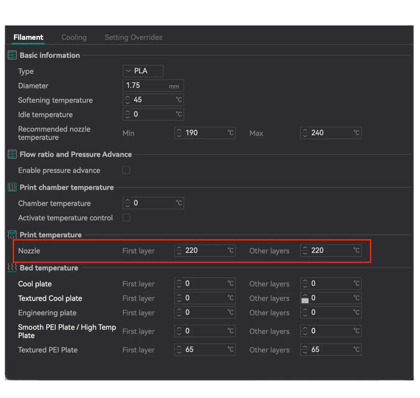Adjust Smooth PEI Plate Other layers stepper

(305, 331)
